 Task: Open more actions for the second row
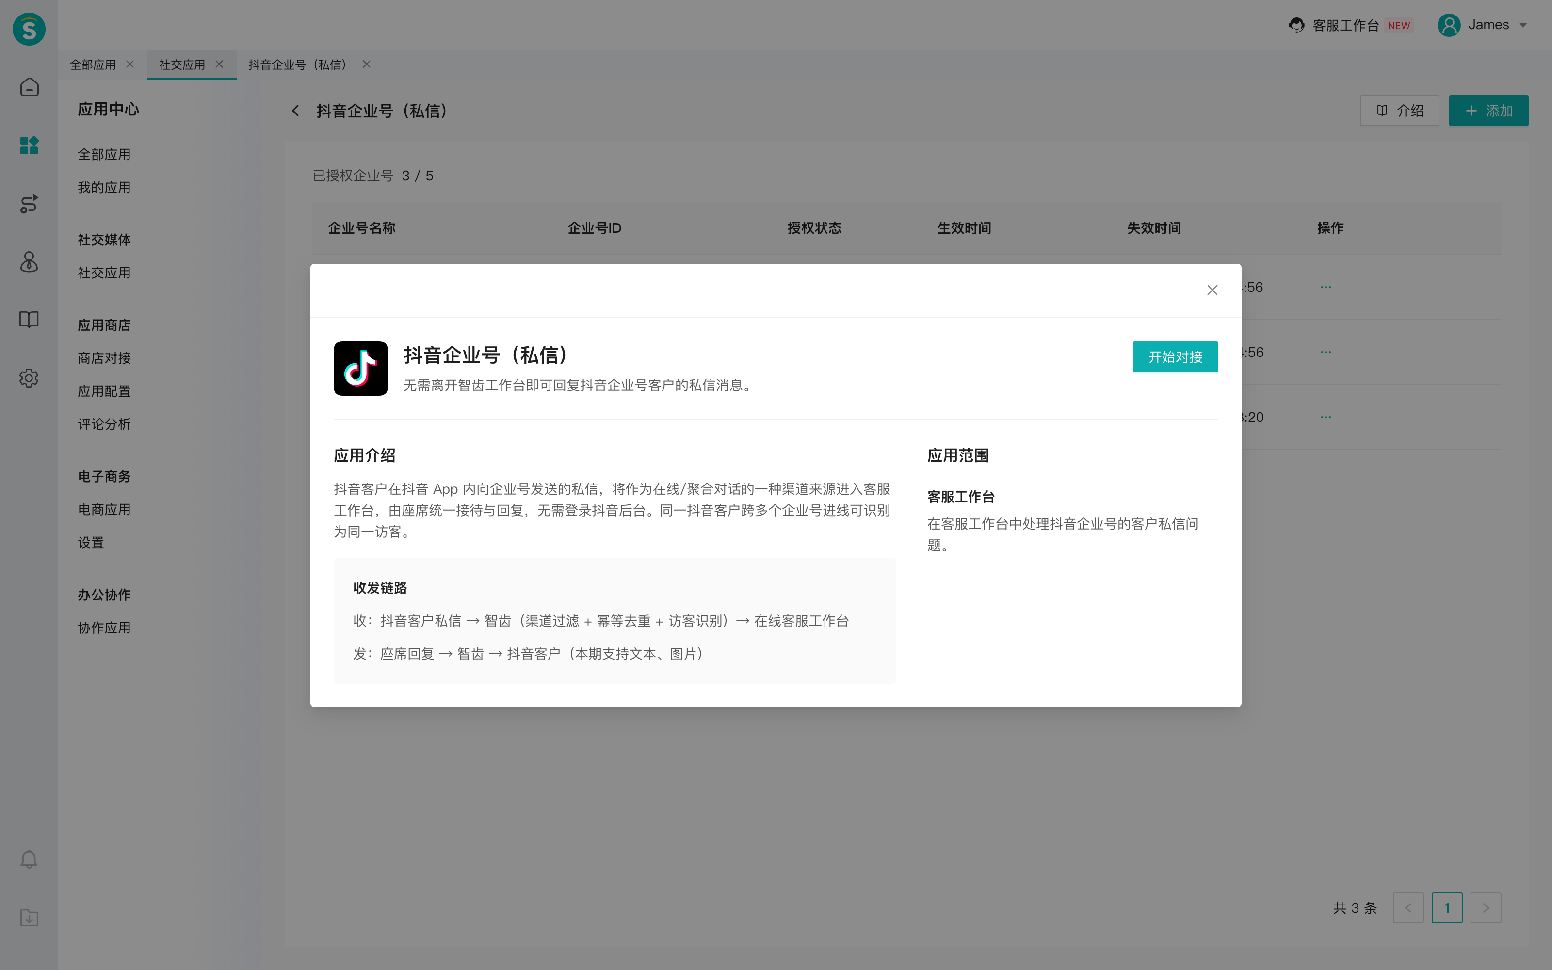pyautogui.click(x=1326, y=352)
